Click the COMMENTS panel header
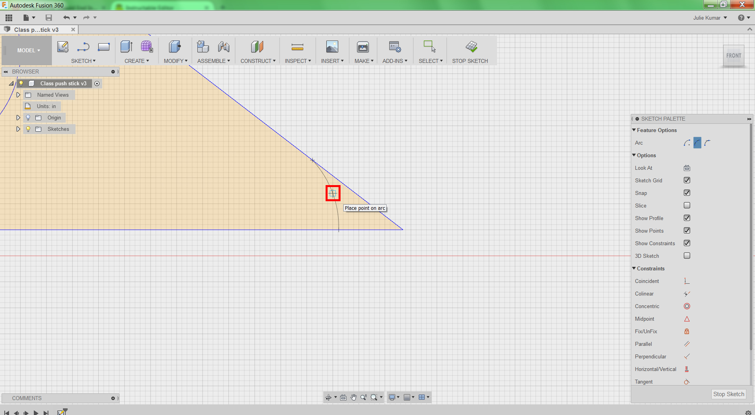The image size is (755, 415). tap(61, 398)
